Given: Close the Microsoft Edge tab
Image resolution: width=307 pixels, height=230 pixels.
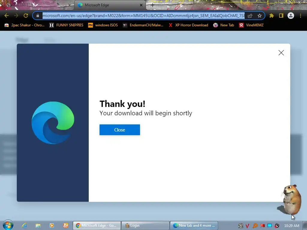Looking at the screenshot, I should 141,5.
